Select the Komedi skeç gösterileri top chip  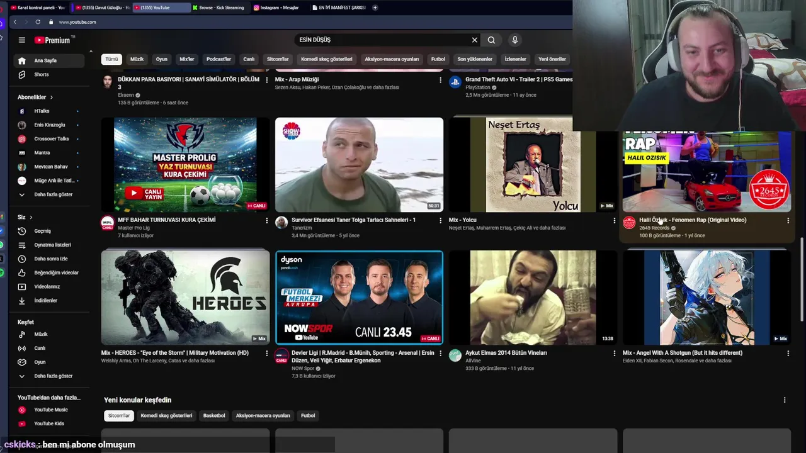326,59
